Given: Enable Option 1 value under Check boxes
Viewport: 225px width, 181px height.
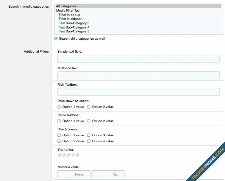Looking at the screenshot, I should [x=59, y=135].
